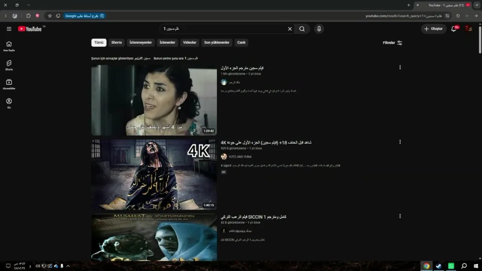Open the Chrome profile avatar
The width and height of the screenshot is (482, 271).
coord(15,16)
